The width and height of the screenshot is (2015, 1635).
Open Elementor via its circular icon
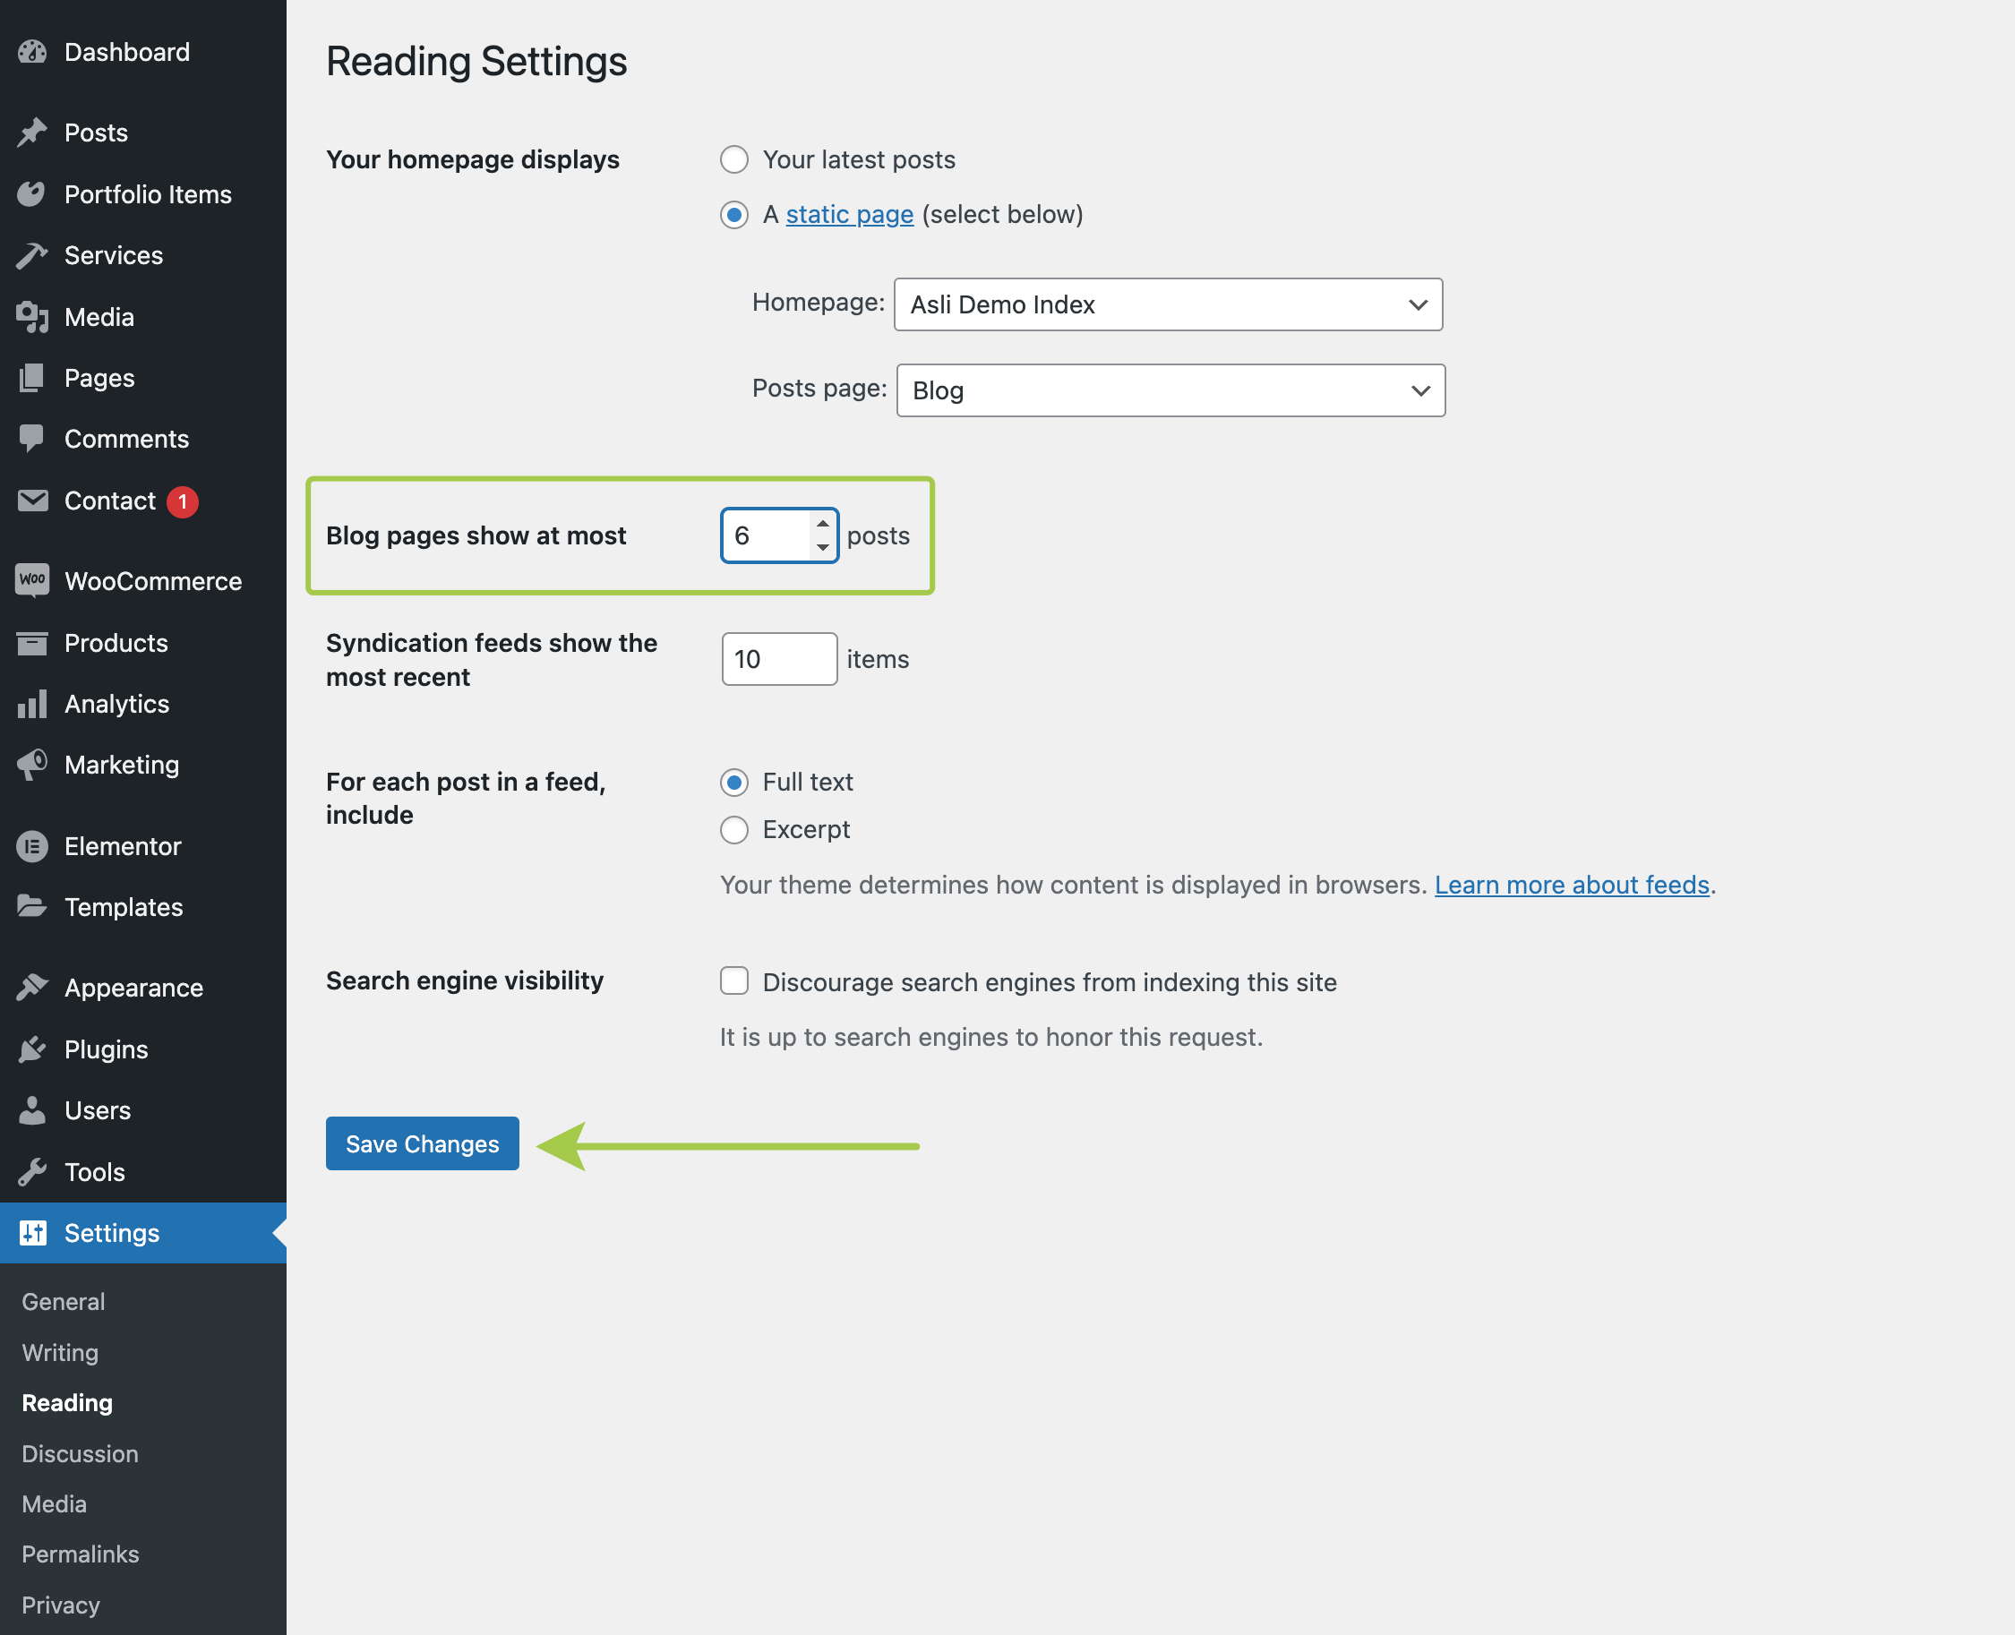(32, 846)
